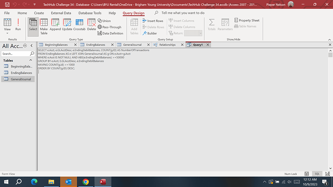Select the Union query option
Image resolution: width=333 pixels, height=187 pixels.
coord(104,21)
